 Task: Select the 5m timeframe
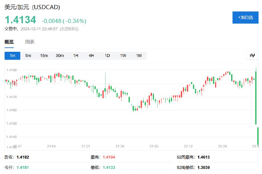pyautogui.click(x=28, y=56)
